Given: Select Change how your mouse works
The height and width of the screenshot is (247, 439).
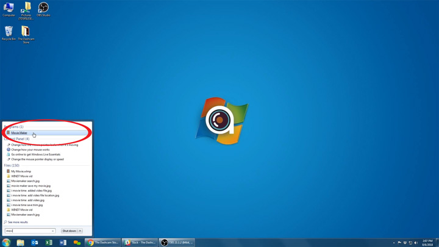Looking at the screenshot, I should tap(30, 149).
